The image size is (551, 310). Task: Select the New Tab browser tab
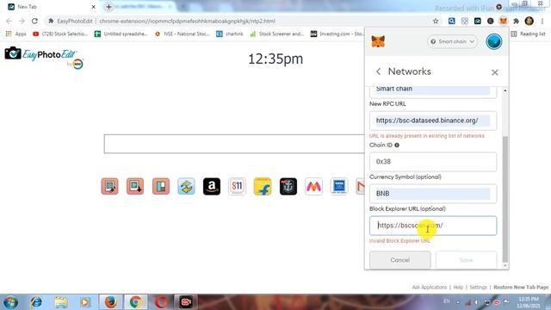(52, 7)
